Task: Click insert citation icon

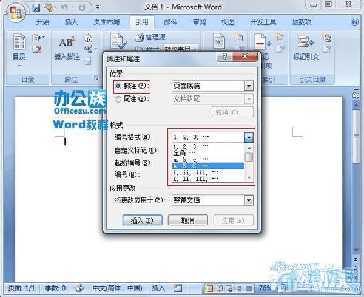Action: [x=118, y=41]
